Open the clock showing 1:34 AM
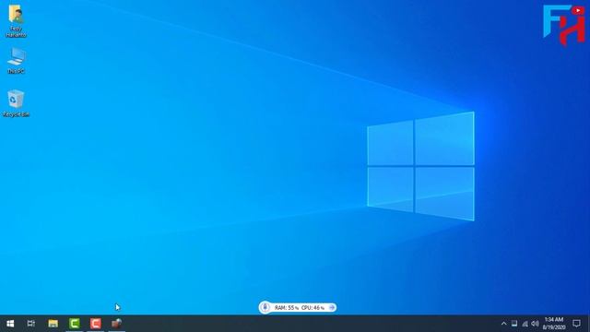The image size is (590, 332). point(554,324)
